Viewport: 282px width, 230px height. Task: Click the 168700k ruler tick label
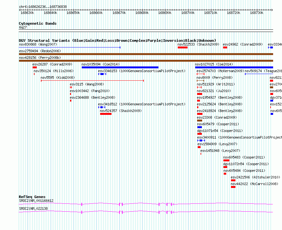pyautogui.click(x=188, y=13)
